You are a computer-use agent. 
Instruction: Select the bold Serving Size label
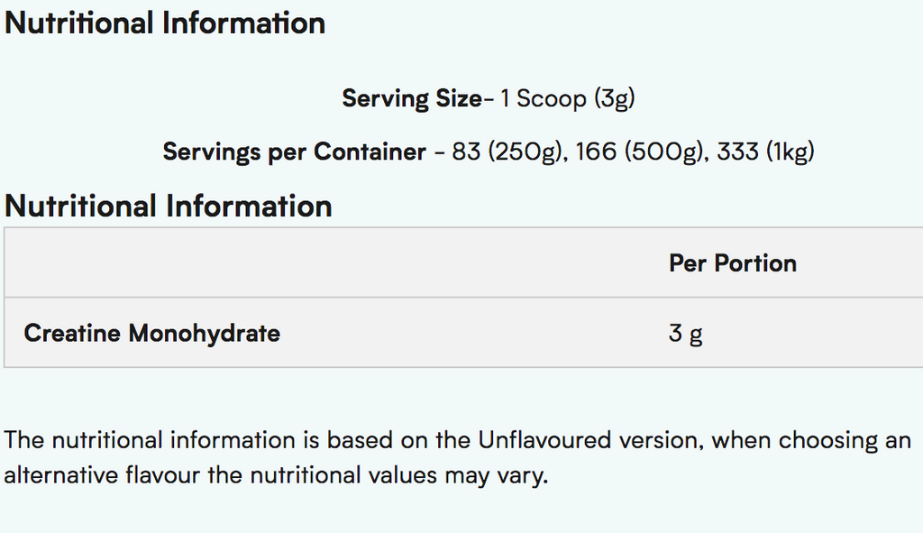click(x=412, y=98)
